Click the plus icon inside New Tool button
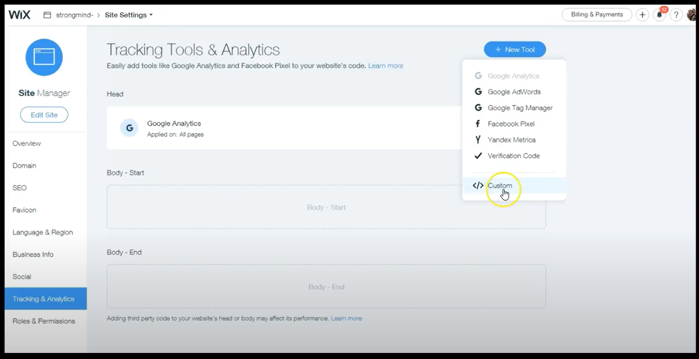 click(498, 49)
